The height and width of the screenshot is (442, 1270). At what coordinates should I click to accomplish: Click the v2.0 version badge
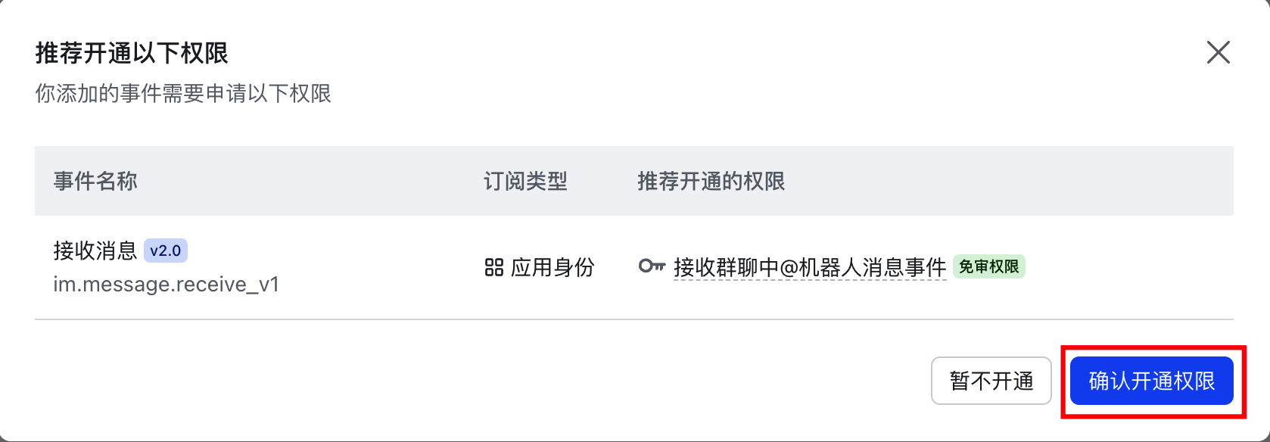[165, 251]
